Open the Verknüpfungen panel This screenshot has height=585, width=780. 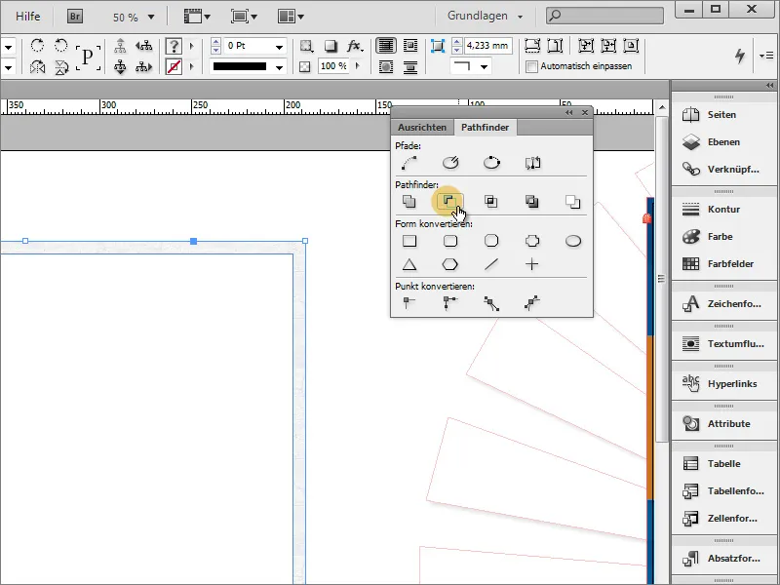(723, 170)
